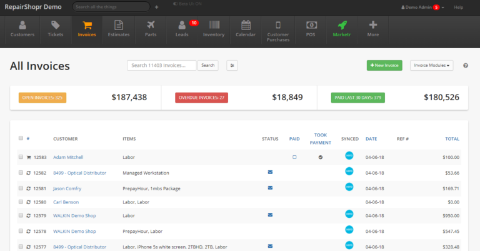This screenshot has height=251, width=480.
Task: Click the red 5 notifications badge
Action: (x=436, y=7)
